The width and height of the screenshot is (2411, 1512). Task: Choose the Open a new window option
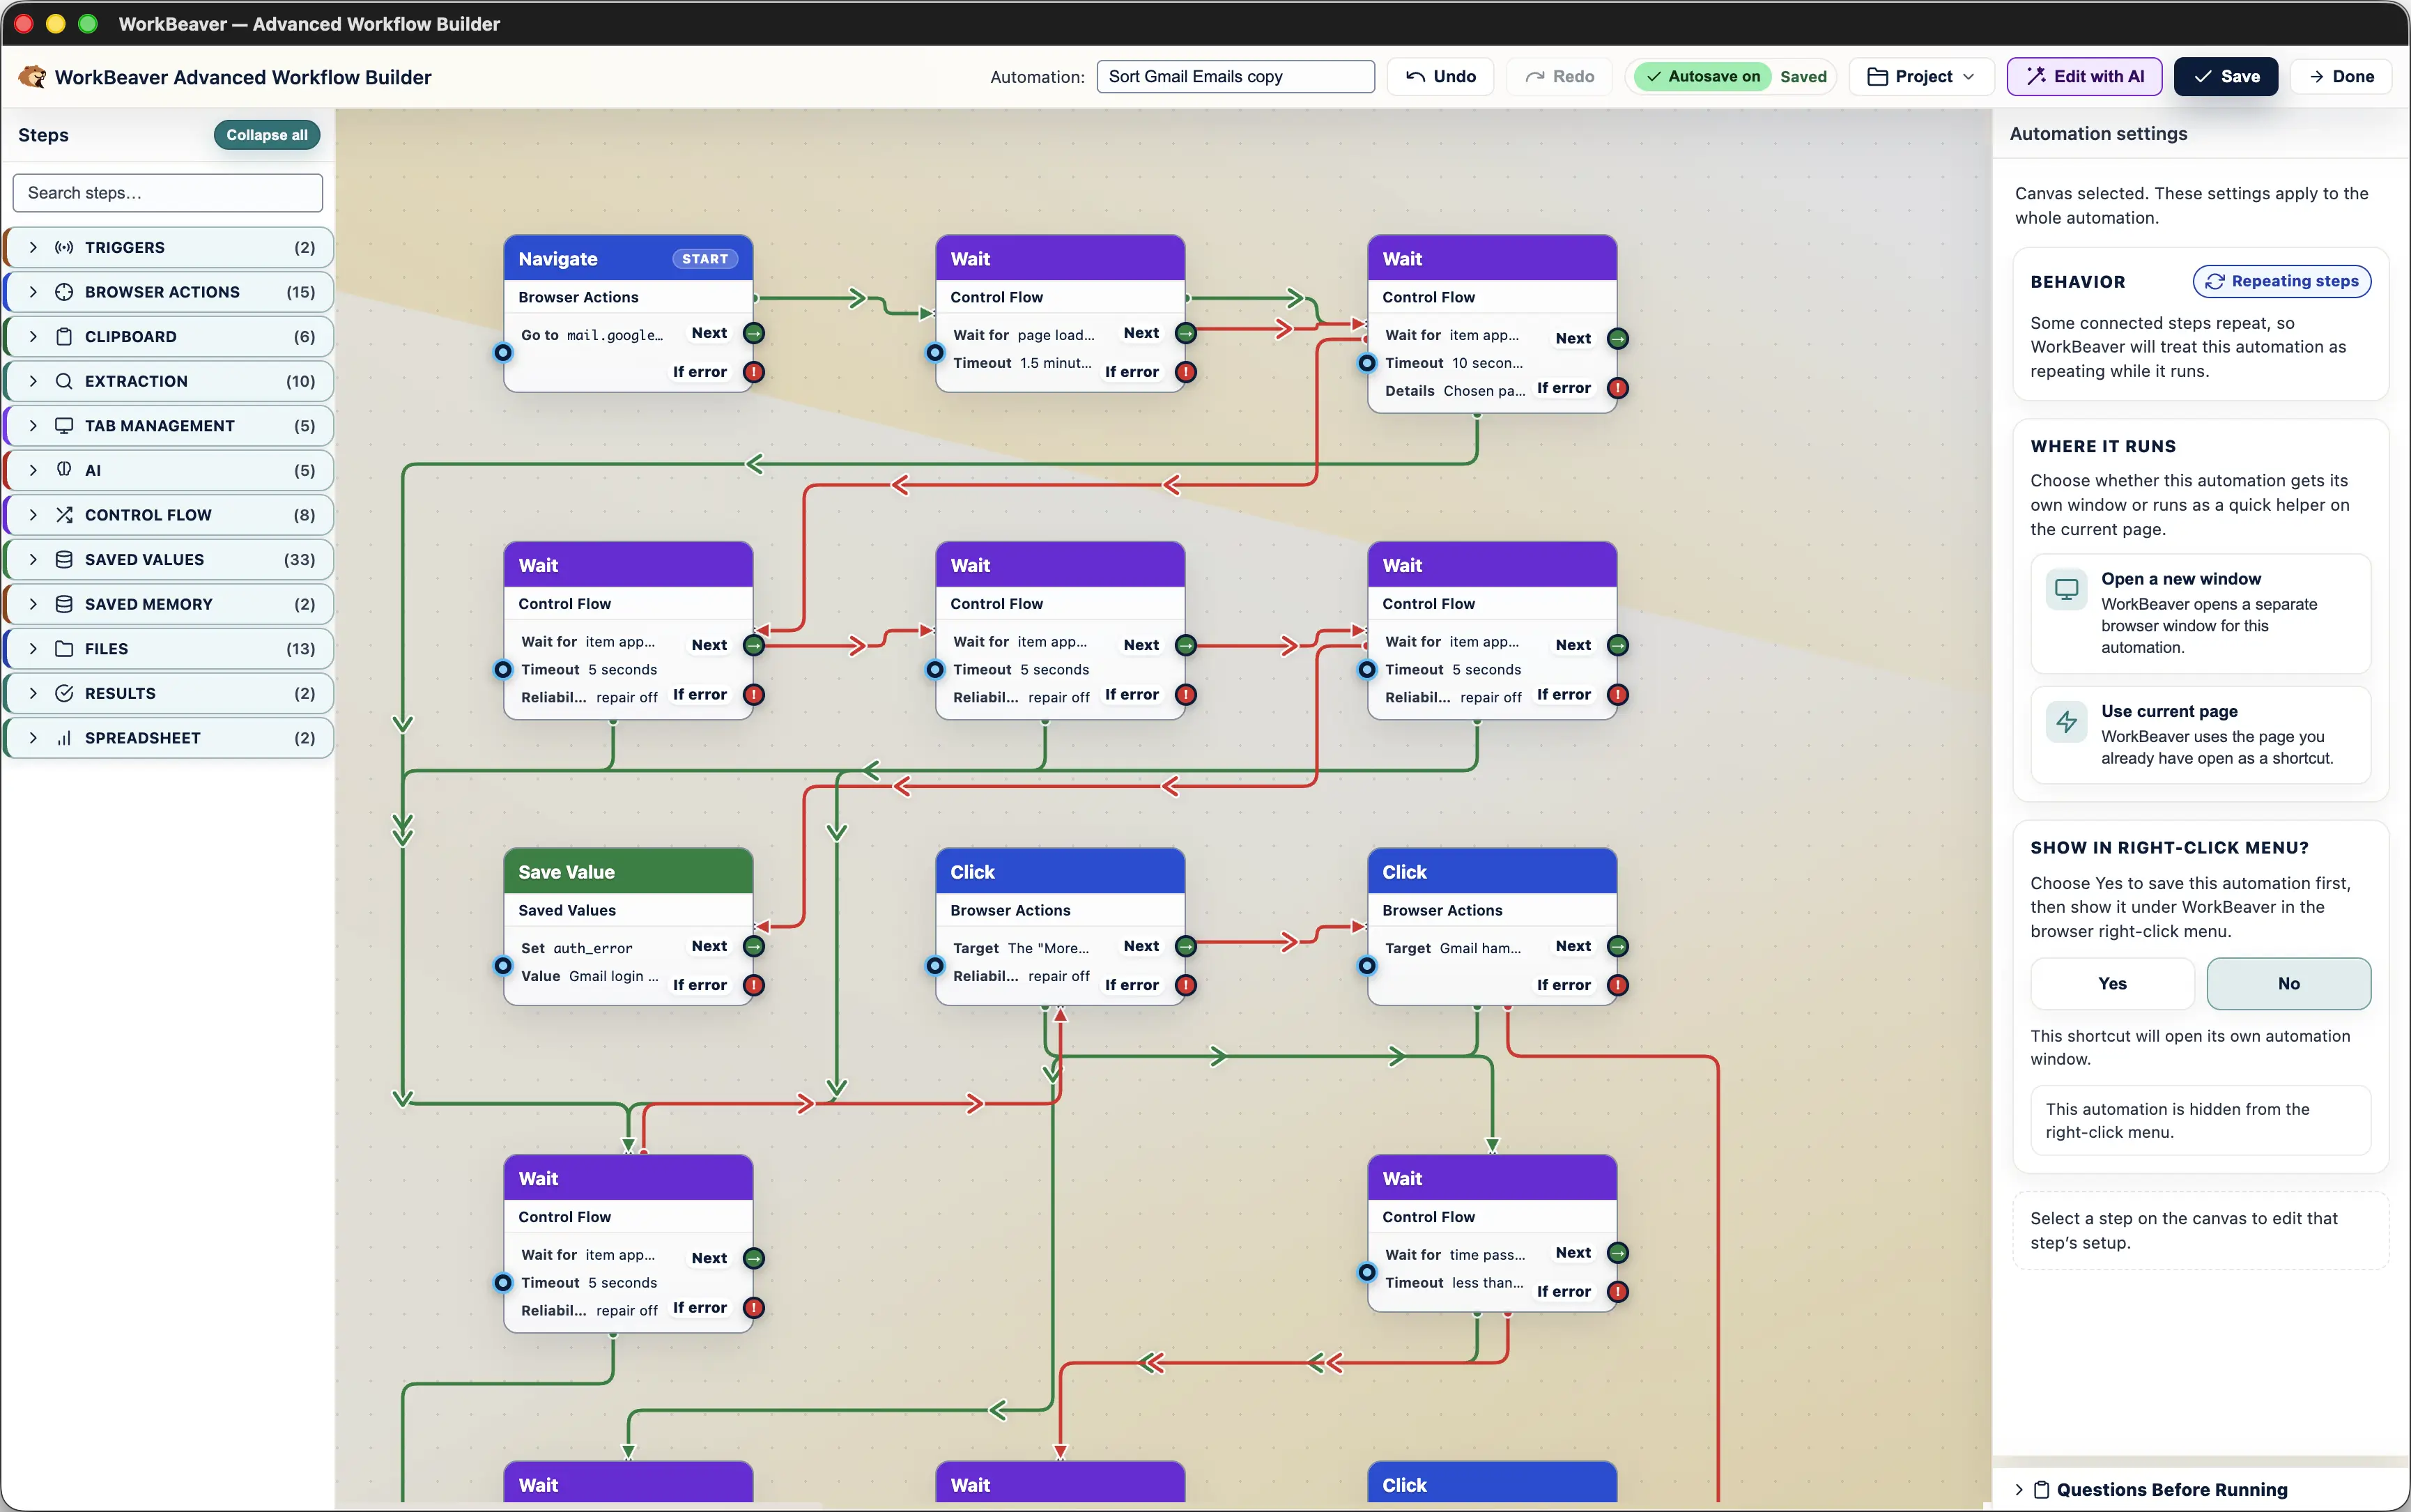pos(2200,613)
